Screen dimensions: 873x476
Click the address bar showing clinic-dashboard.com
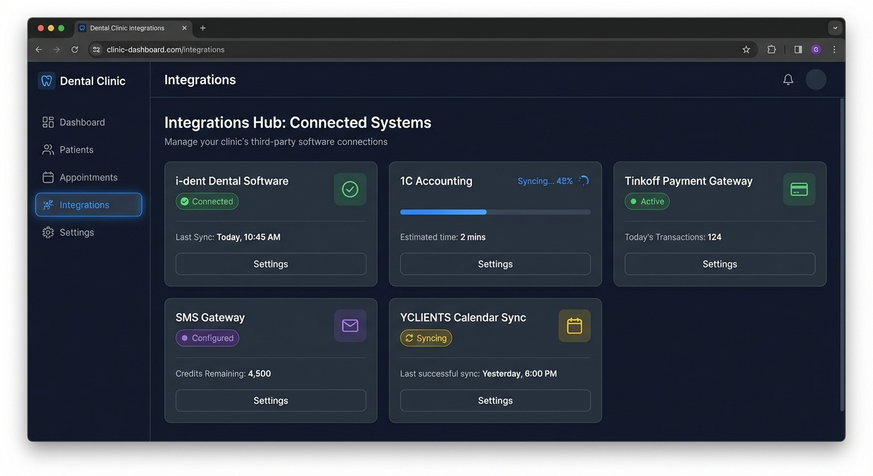point(409,50)
